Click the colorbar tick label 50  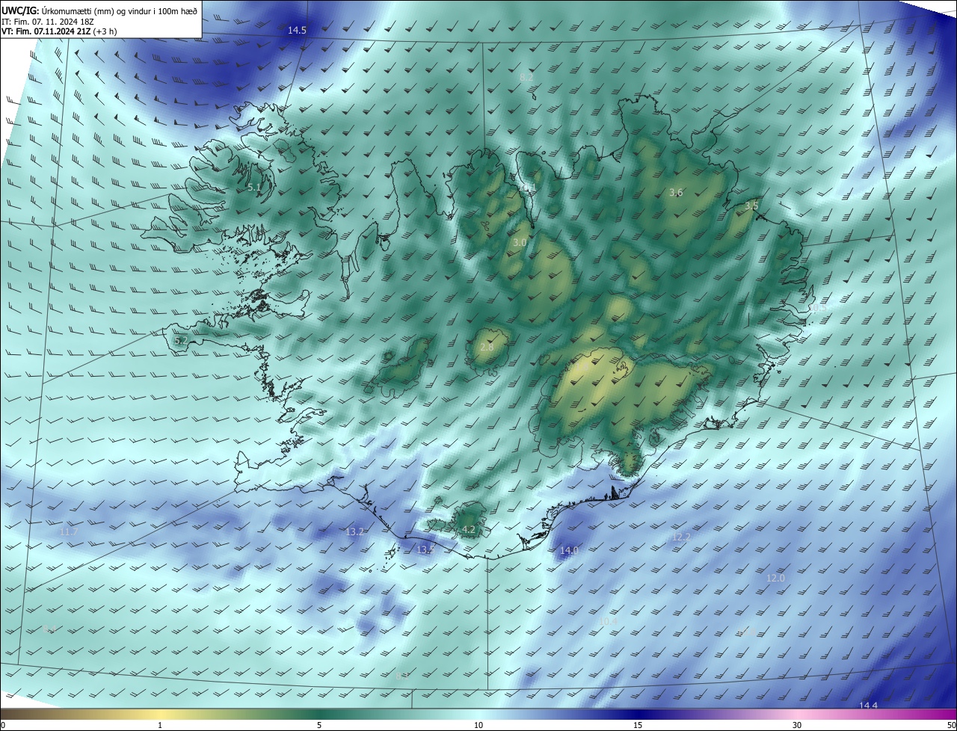coord(951,725)
